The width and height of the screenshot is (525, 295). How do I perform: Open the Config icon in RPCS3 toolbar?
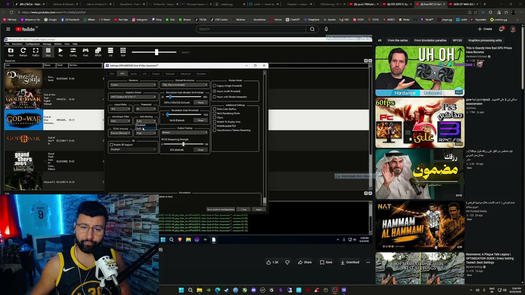click(x=73, y=52)
